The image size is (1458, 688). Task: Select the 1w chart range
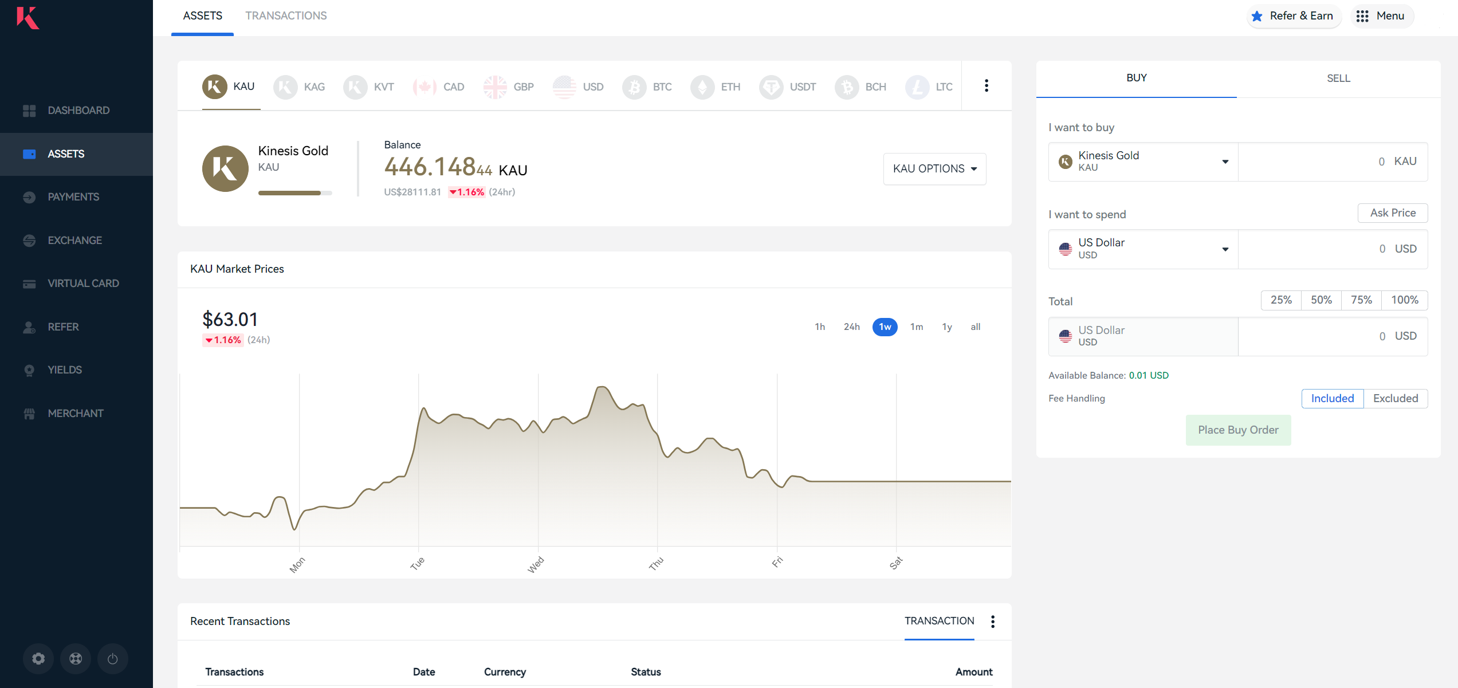click(885, 327)
